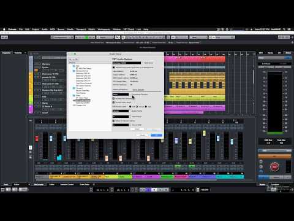Viewport: 294px width, 221px height.
Task: Open the VSTi tab in right zone
Action: [261, 53]
